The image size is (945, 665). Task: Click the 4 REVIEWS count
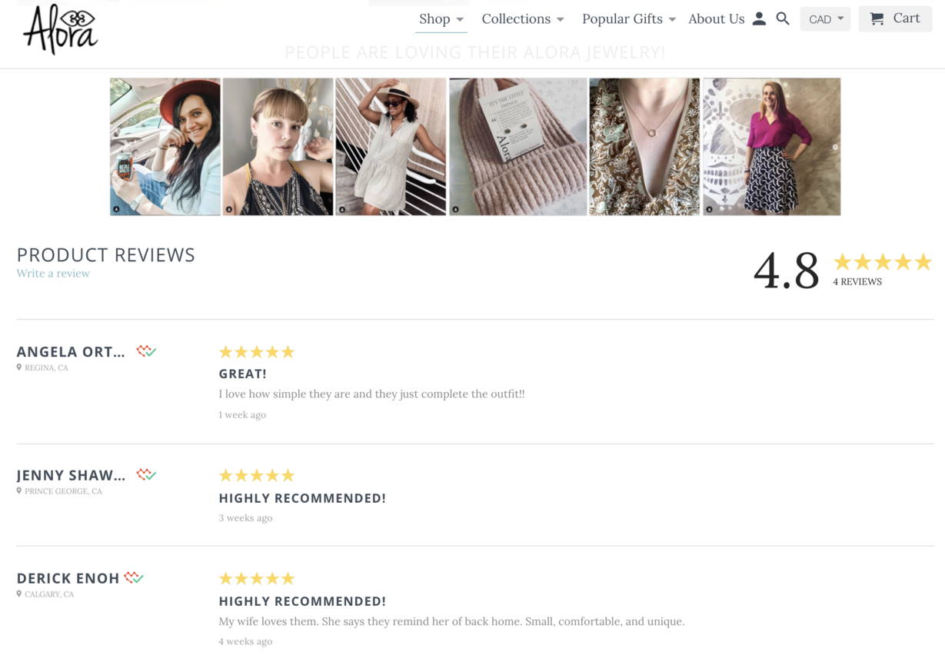857,281
